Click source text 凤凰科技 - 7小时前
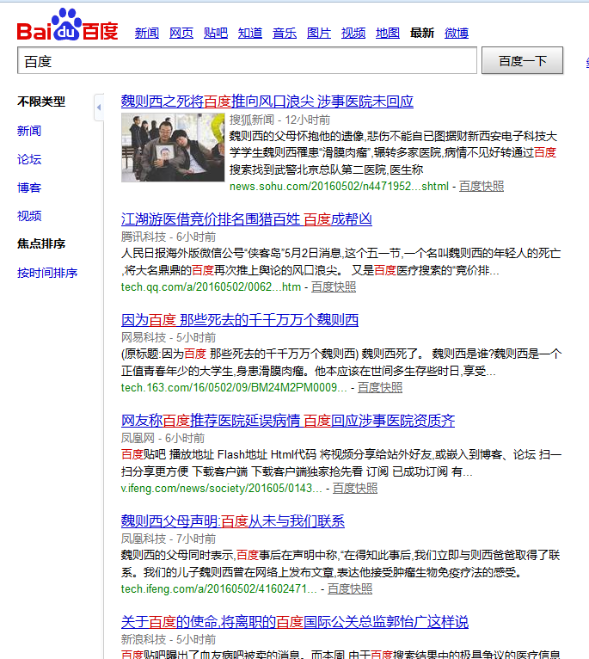 [x=169, y=539]
